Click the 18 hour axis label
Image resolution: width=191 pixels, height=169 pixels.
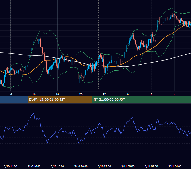pos(57,94)
